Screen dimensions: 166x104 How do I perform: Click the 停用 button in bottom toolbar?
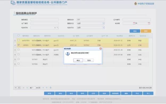tap(82, 93)
